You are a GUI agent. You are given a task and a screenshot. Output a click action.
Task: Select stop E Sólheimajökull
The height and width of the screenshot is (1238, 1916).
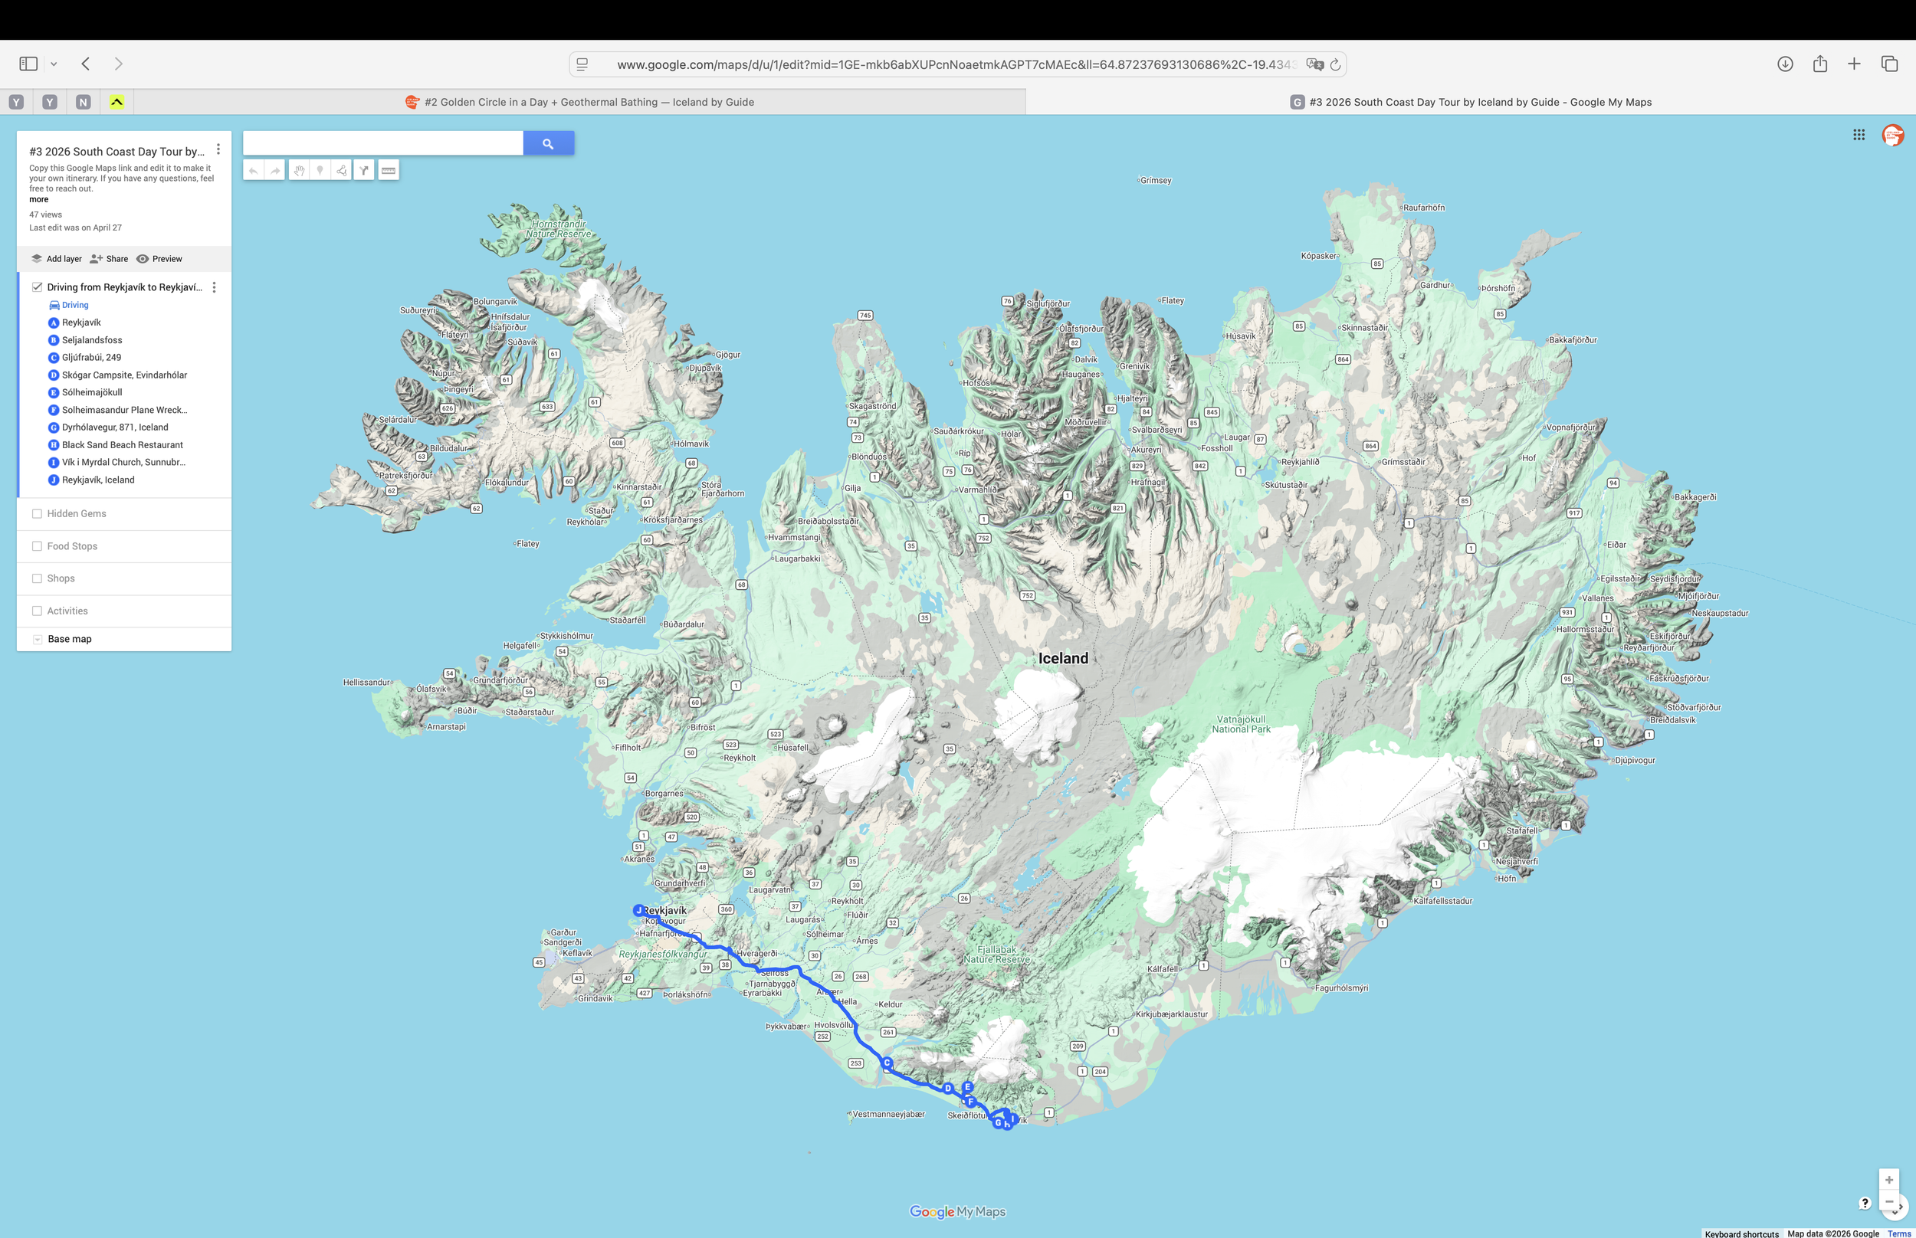click(x=92, y=392)
